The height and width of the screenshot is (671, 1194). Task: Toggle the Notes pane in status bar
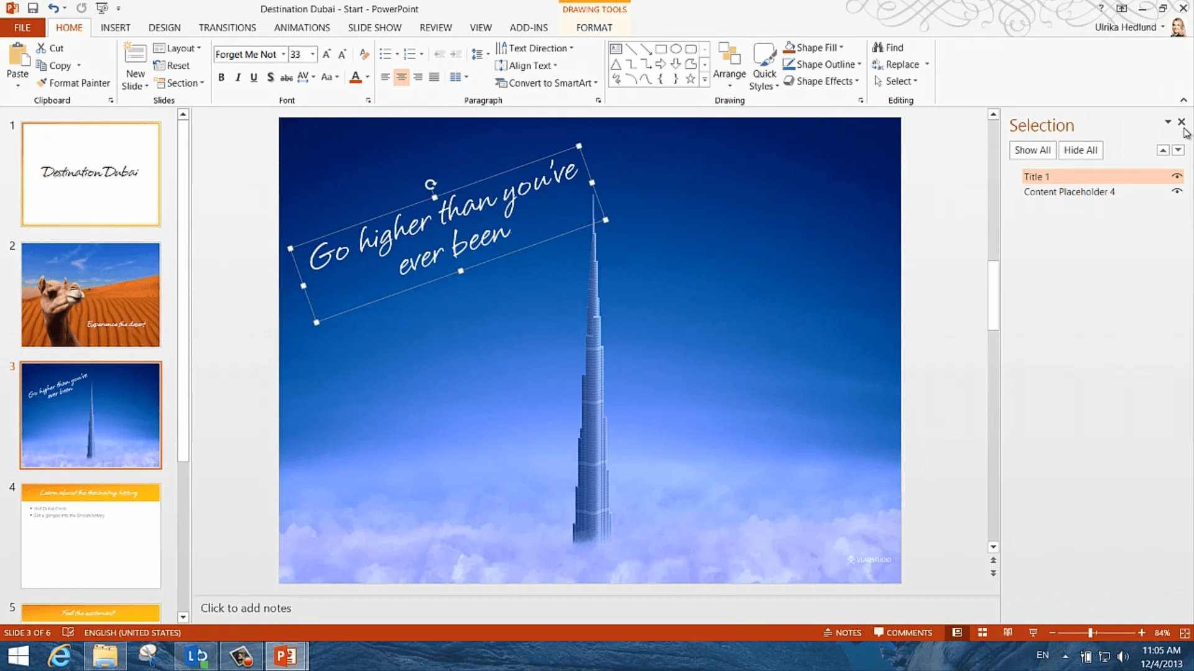click(843, 632)
